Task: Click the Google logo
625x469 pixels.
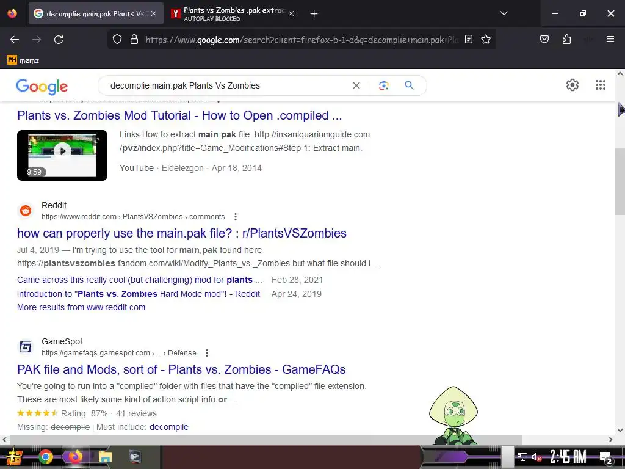Action: [42, 86]
